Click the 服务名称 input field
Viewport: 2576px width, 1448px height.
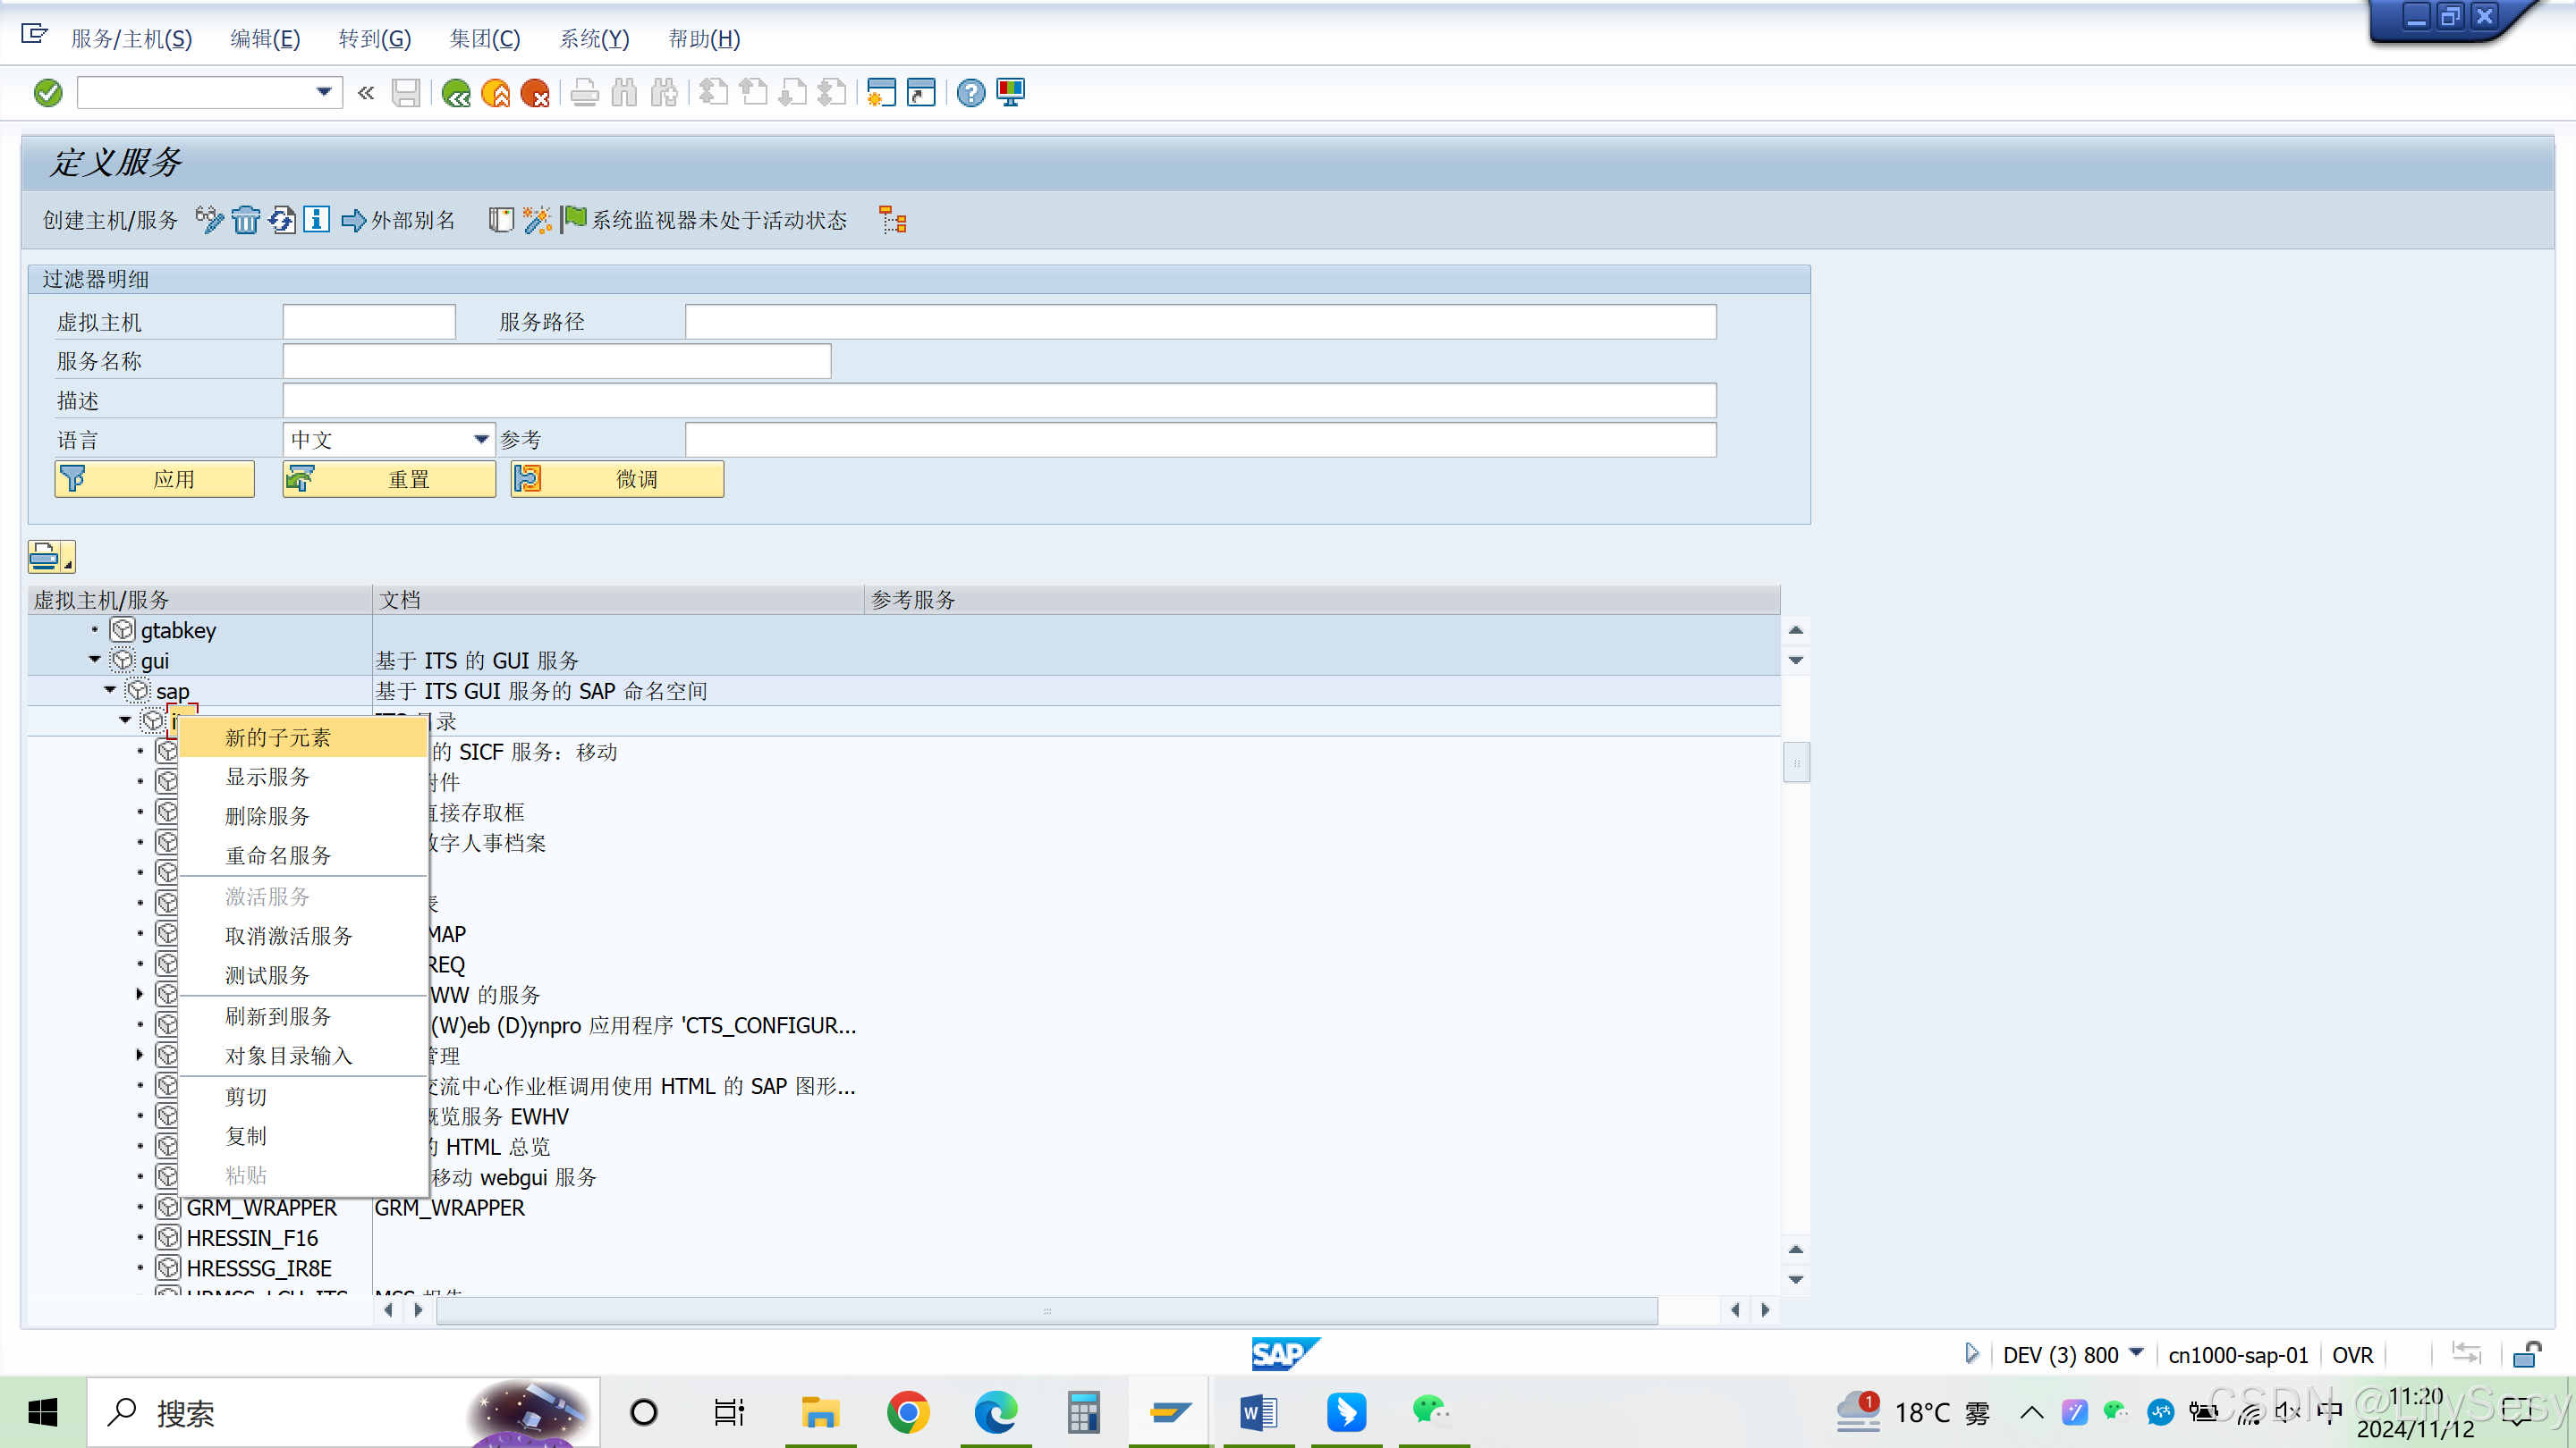click(556, 361)
